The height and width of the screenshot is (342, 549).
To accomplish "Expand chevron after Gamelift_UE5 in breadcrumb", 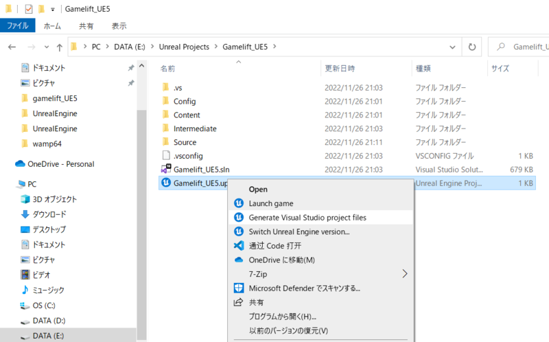I will [274, 47].
